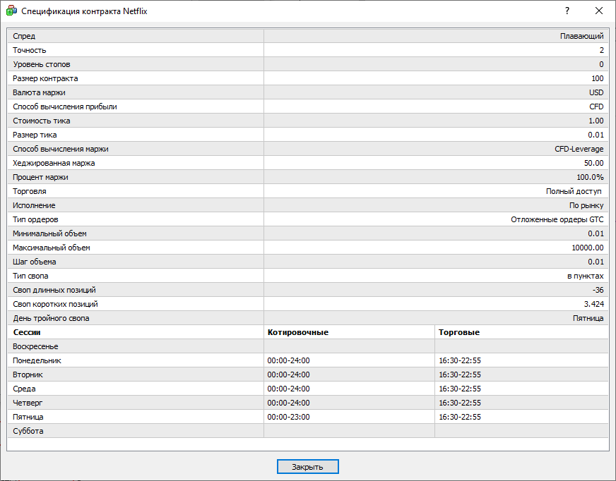This screenshot has height=481, width=616.
Task: Click the Валюта маржи USD value
Action: tap(596, 92)
